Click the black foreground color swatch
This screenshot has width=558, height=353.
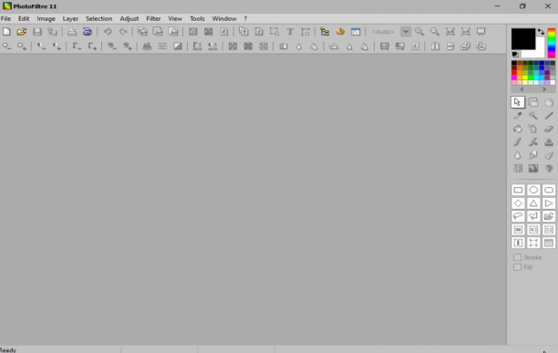[523, 39]
